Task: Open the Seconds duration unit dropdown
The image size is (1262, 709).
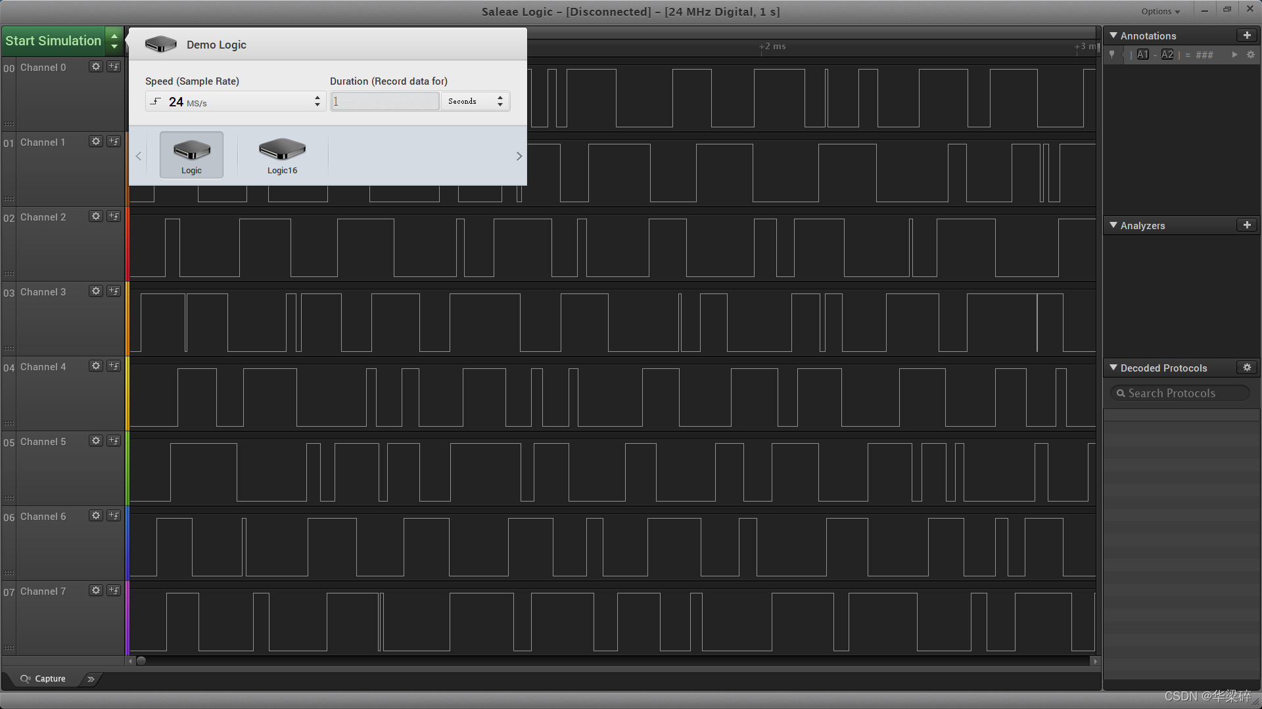Action: (x=475, y=101)
